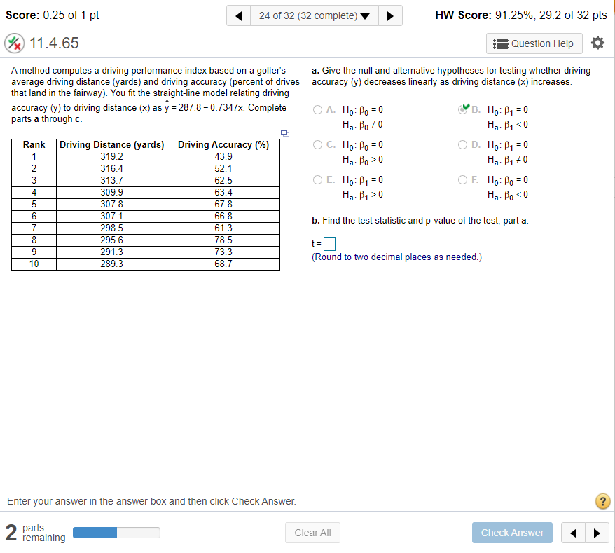Click the 67.8 accuracy cell
The image size is (615, 553).
(223, 204)
